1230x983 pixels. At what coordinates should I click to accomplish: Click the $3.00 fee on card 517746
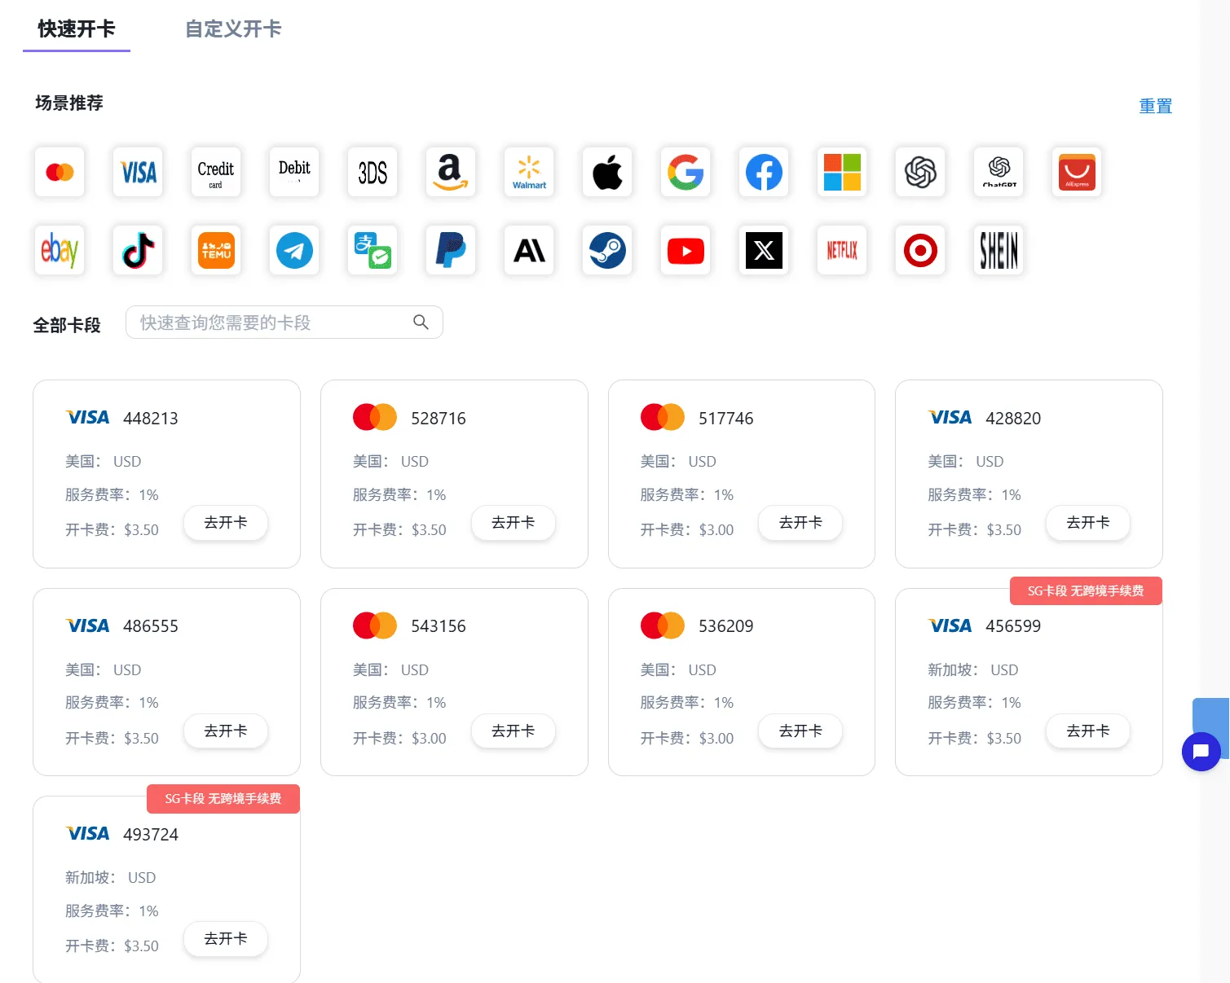pos(716,530)
